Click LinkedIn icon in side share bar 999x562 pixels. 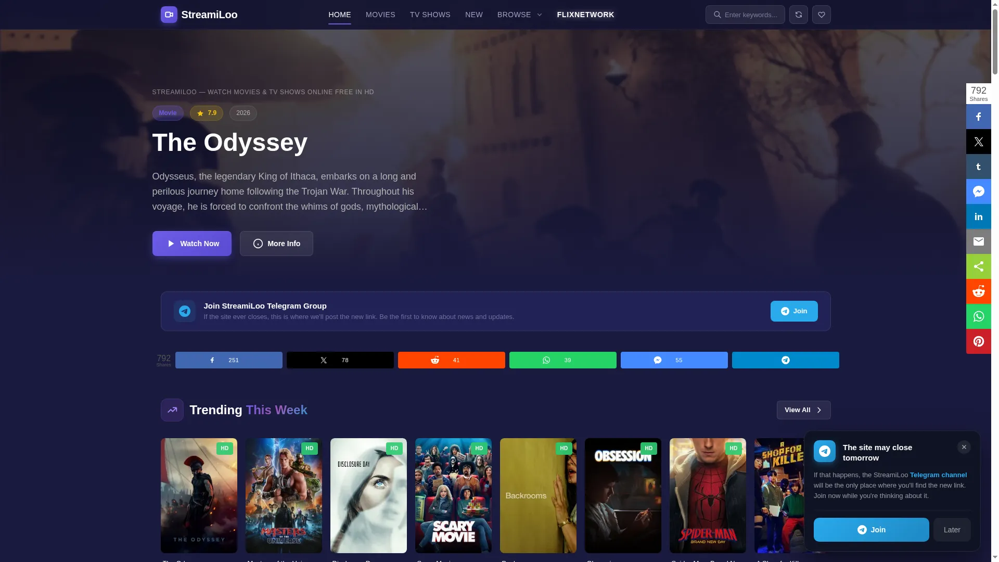[x=978, y=216]
